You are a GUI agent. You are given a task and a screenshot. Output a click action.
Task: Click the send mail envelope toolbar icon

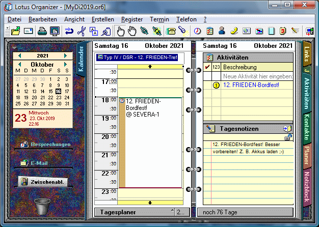(28, 31)
